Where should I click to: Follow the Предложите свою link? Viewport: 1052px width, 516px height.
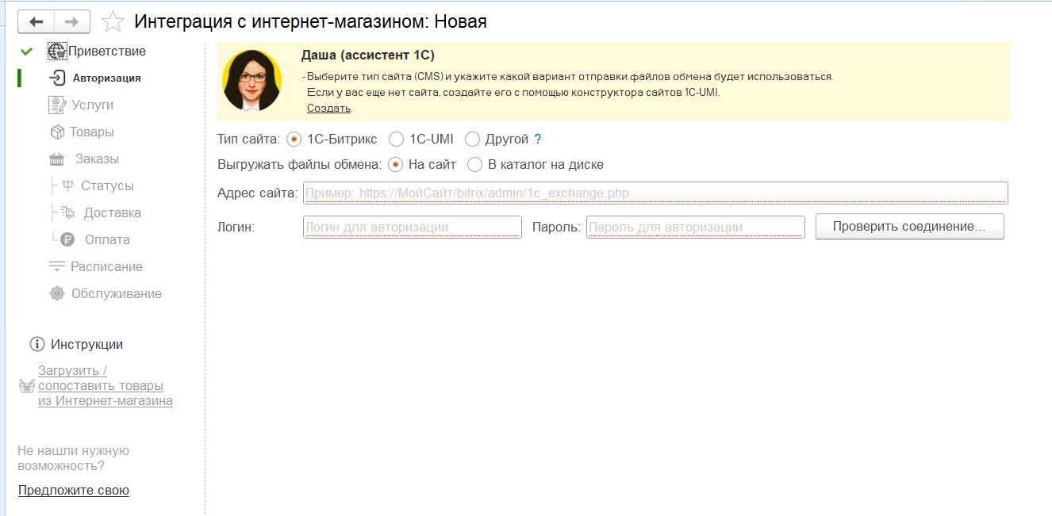click(x=74, y=490)
